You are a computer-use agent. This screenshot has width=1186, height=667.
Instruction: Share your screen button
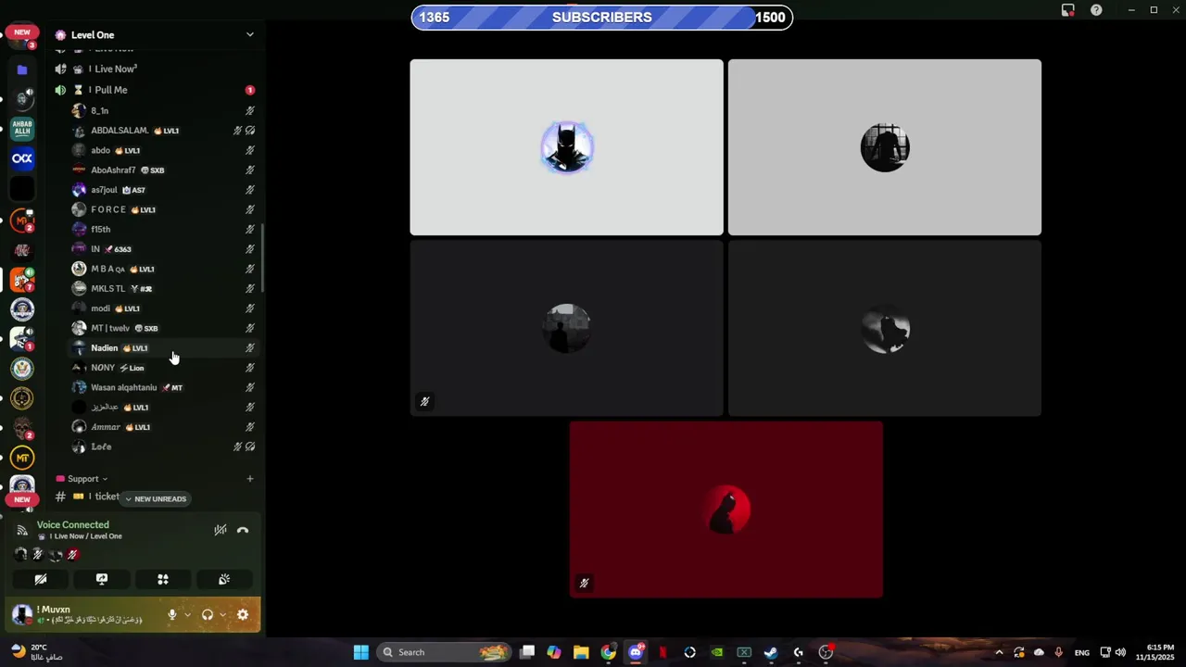point(102,579)
